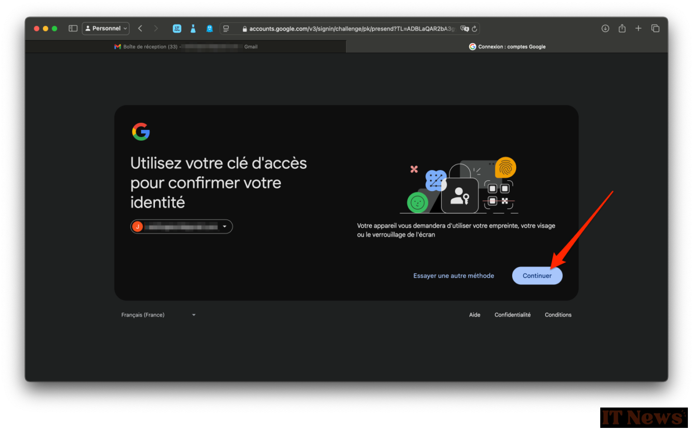Minimize the window with yellow button
This screenshot has height=433, width=693.
coord(45,29)
